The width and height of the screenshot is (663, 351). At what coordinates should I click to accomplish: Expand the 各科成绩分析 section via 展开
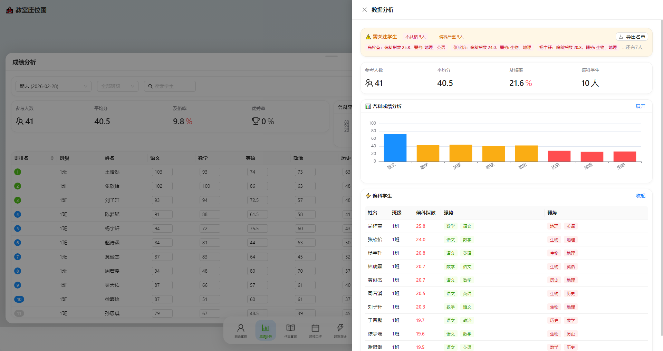pyautogui.click(x=640, y=106)
